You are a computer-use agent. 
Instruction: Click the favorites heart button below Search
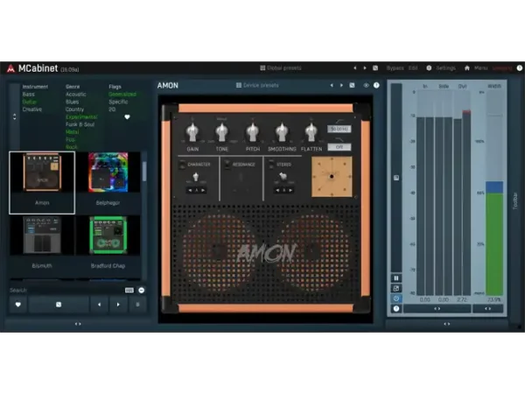pyautogui.click(x=18, y=305)
